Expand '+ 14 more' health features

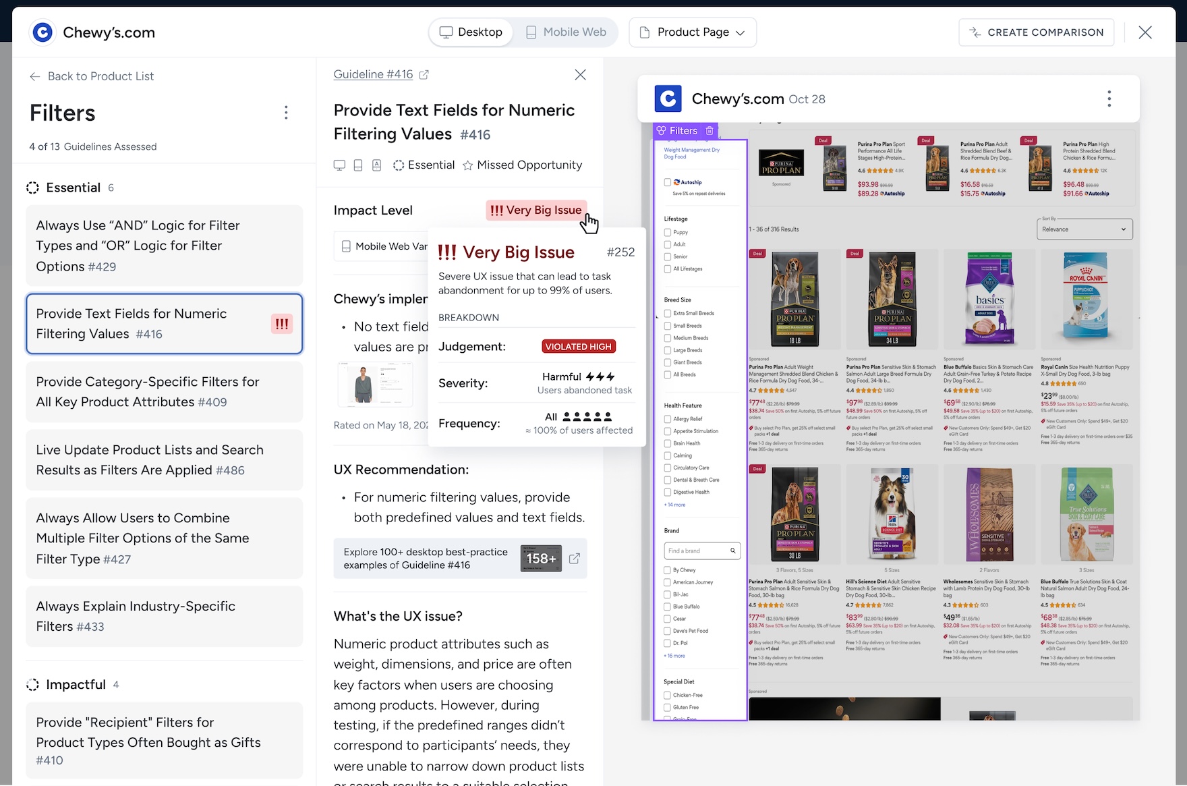pyautogui.click(x=674, y=505)
